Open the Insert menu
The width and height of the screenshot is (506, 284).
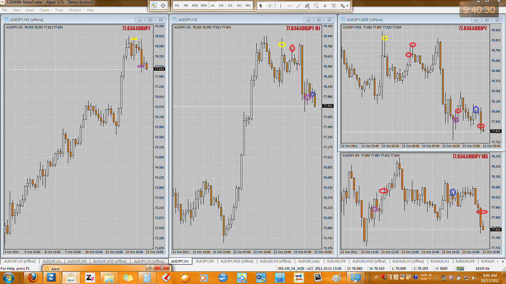click(x=30, y=10)
